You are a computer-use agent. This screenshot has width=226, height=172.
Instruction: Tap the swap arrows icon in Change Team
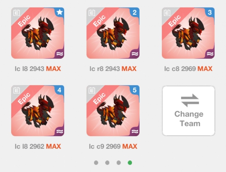[190, 101]
